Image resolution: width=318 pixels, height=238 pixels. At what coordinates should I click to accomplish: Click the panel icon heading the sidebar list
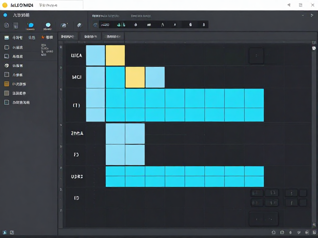(6, 38)
